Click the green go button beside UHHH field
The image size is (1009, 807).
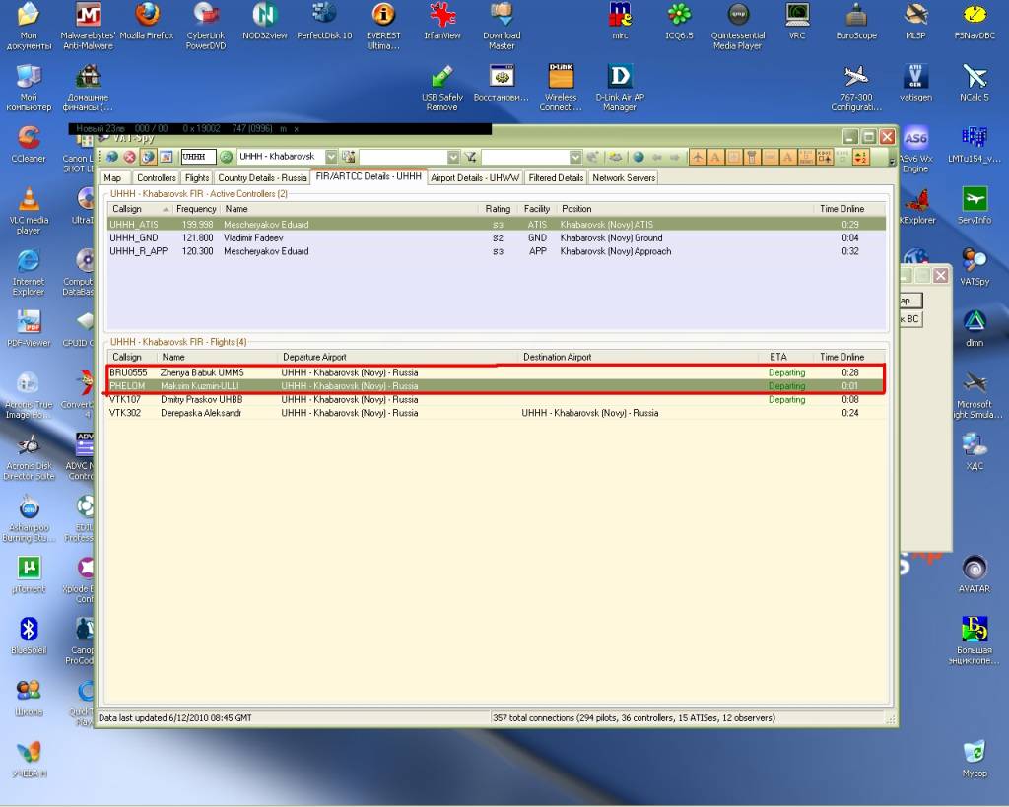point(226,157)
